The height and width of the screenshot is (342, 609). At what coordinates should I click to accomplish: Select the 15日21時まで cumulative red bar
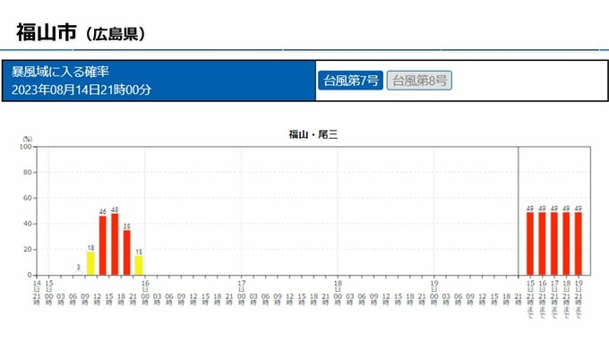click(x=530, y=244)
